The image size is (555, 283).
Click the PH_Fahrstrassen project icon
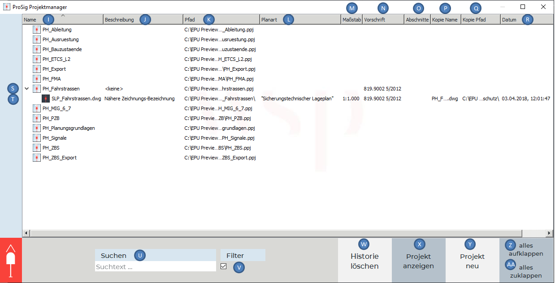pyautogui.click(x=37, y=89)
